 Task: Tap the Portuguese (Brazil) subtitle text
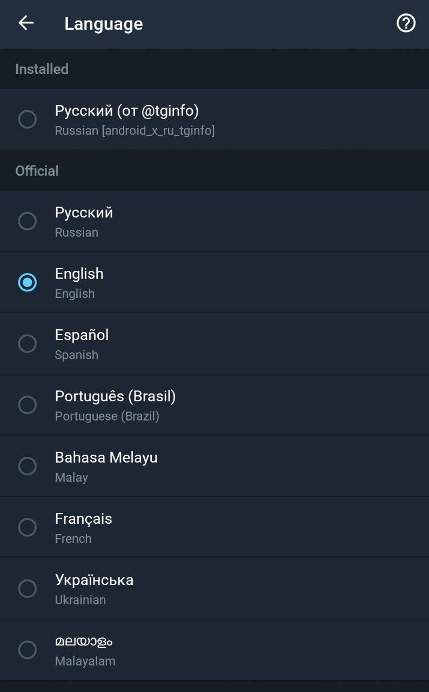coord(107,416)
